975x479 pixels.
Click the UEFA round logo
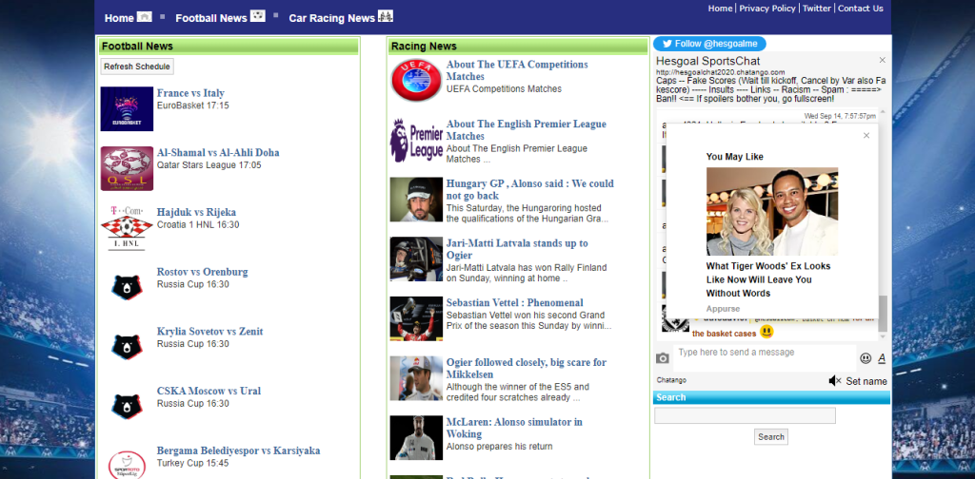[x=416, y=80]
